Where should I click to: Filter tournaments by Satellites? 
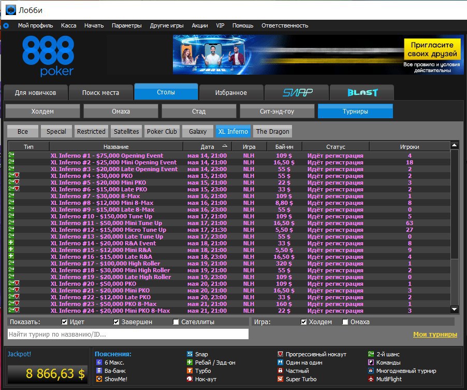126,131
